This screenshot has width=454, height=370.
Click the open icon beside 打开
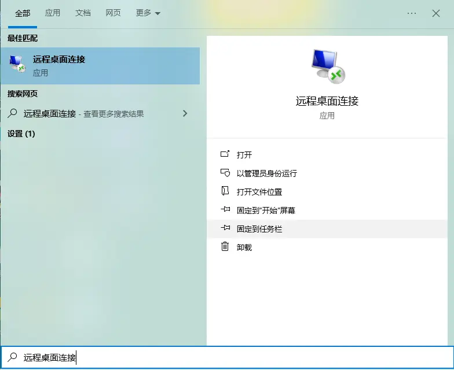(225, 155)
